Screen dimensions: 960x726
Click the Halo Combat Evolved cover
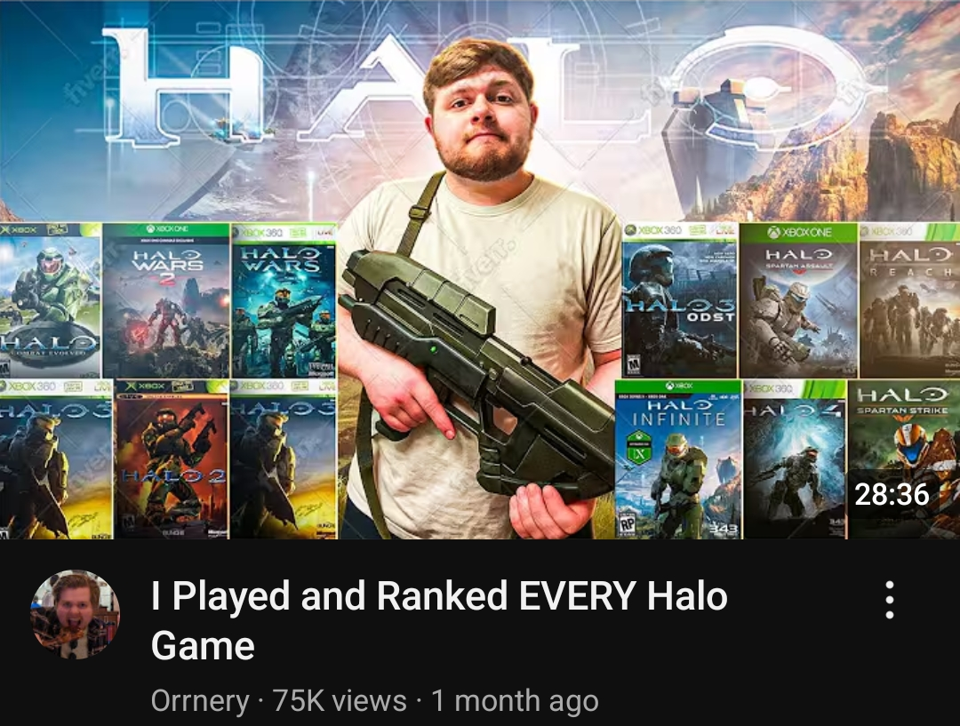tap(50, 300)
